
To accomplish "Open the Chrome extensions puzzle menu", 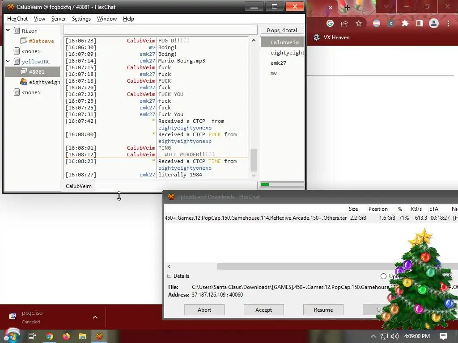I will click(x=405, y=23).
